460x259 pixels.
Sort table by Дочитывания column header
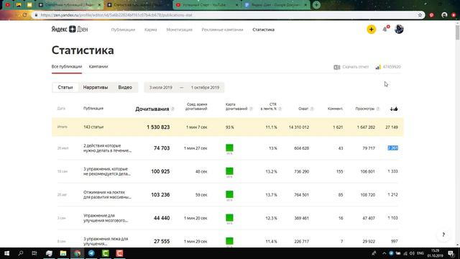[152, 109]
